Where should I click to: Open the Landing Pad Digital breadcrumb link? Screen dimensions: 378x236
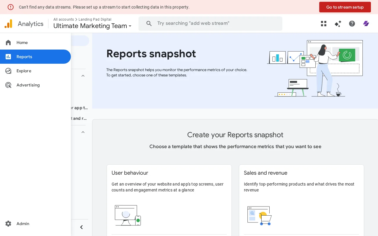(95, 19)
